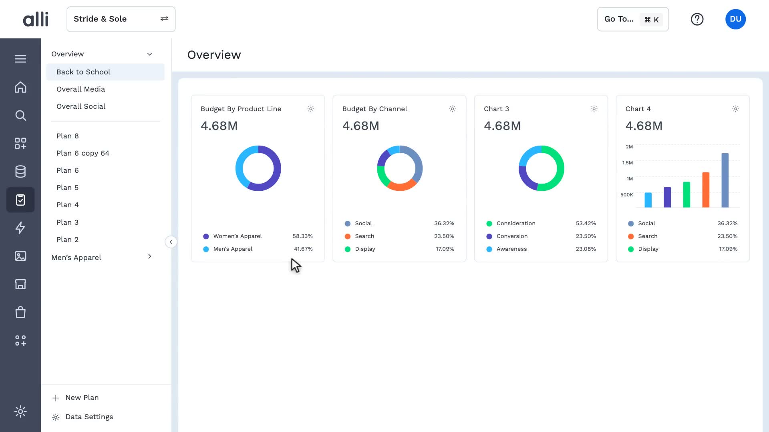Click Men's Apparel legend entry in first chart
This screenshot has width=769, height=432.
click(258, 249)
